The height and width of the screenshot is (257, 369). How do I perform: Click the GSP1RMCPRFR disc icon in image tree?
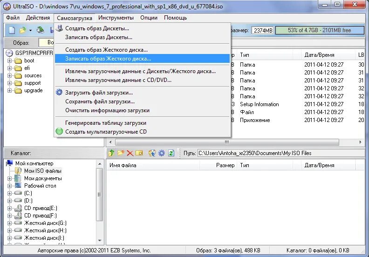pos(9,53)
